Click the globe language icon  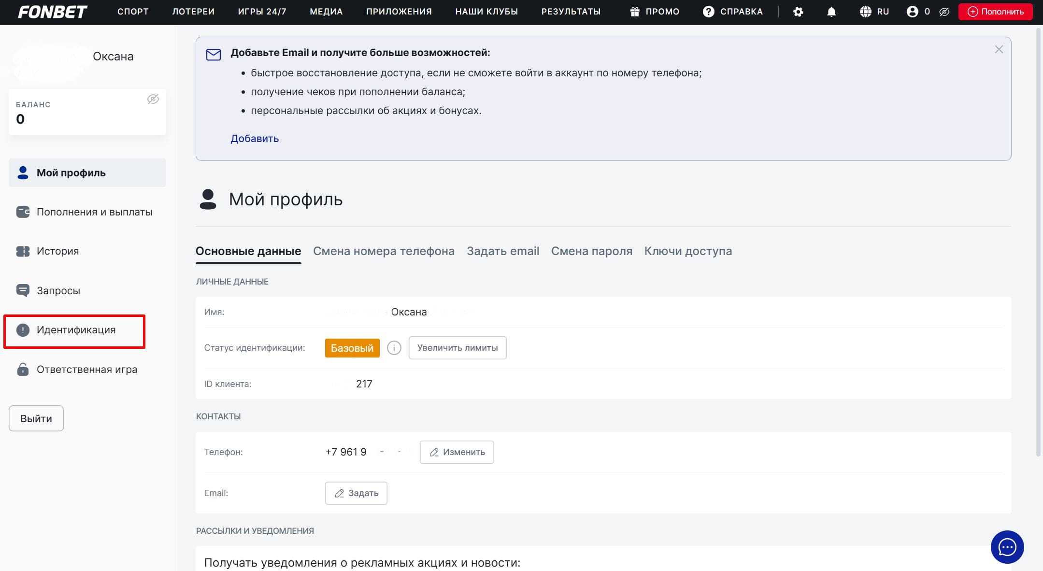[x=865, y=12]
